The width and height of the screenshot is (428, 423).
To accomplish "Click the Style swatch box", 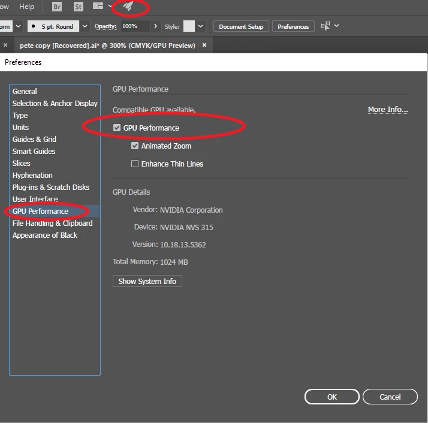I will (x=189, y=26).
